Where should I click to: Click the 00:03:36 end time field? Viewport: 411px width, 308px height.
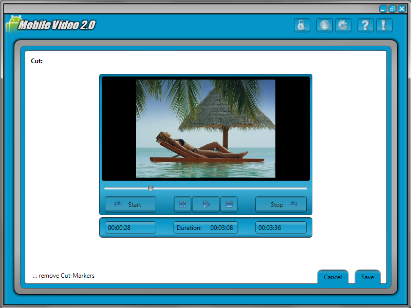(281, 227)
